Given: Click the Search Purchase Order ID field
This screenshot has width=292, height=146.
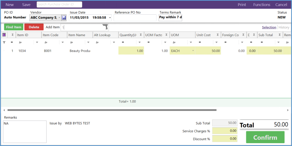Looking at the screenshot, I should pos(59,4).
